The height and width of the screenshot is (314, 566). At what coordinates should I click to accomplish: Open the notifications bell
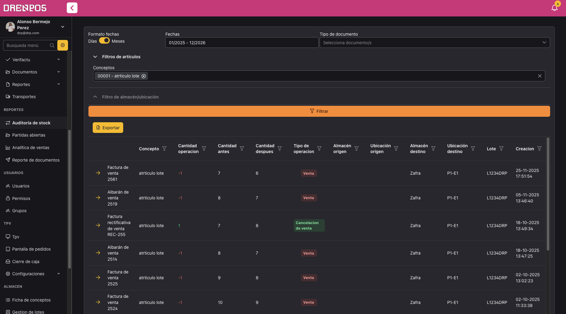(554, 8)
